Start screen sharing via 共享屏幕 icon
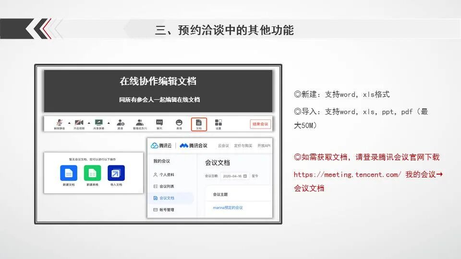Screen dimensions: 461x259 (99, 122)
